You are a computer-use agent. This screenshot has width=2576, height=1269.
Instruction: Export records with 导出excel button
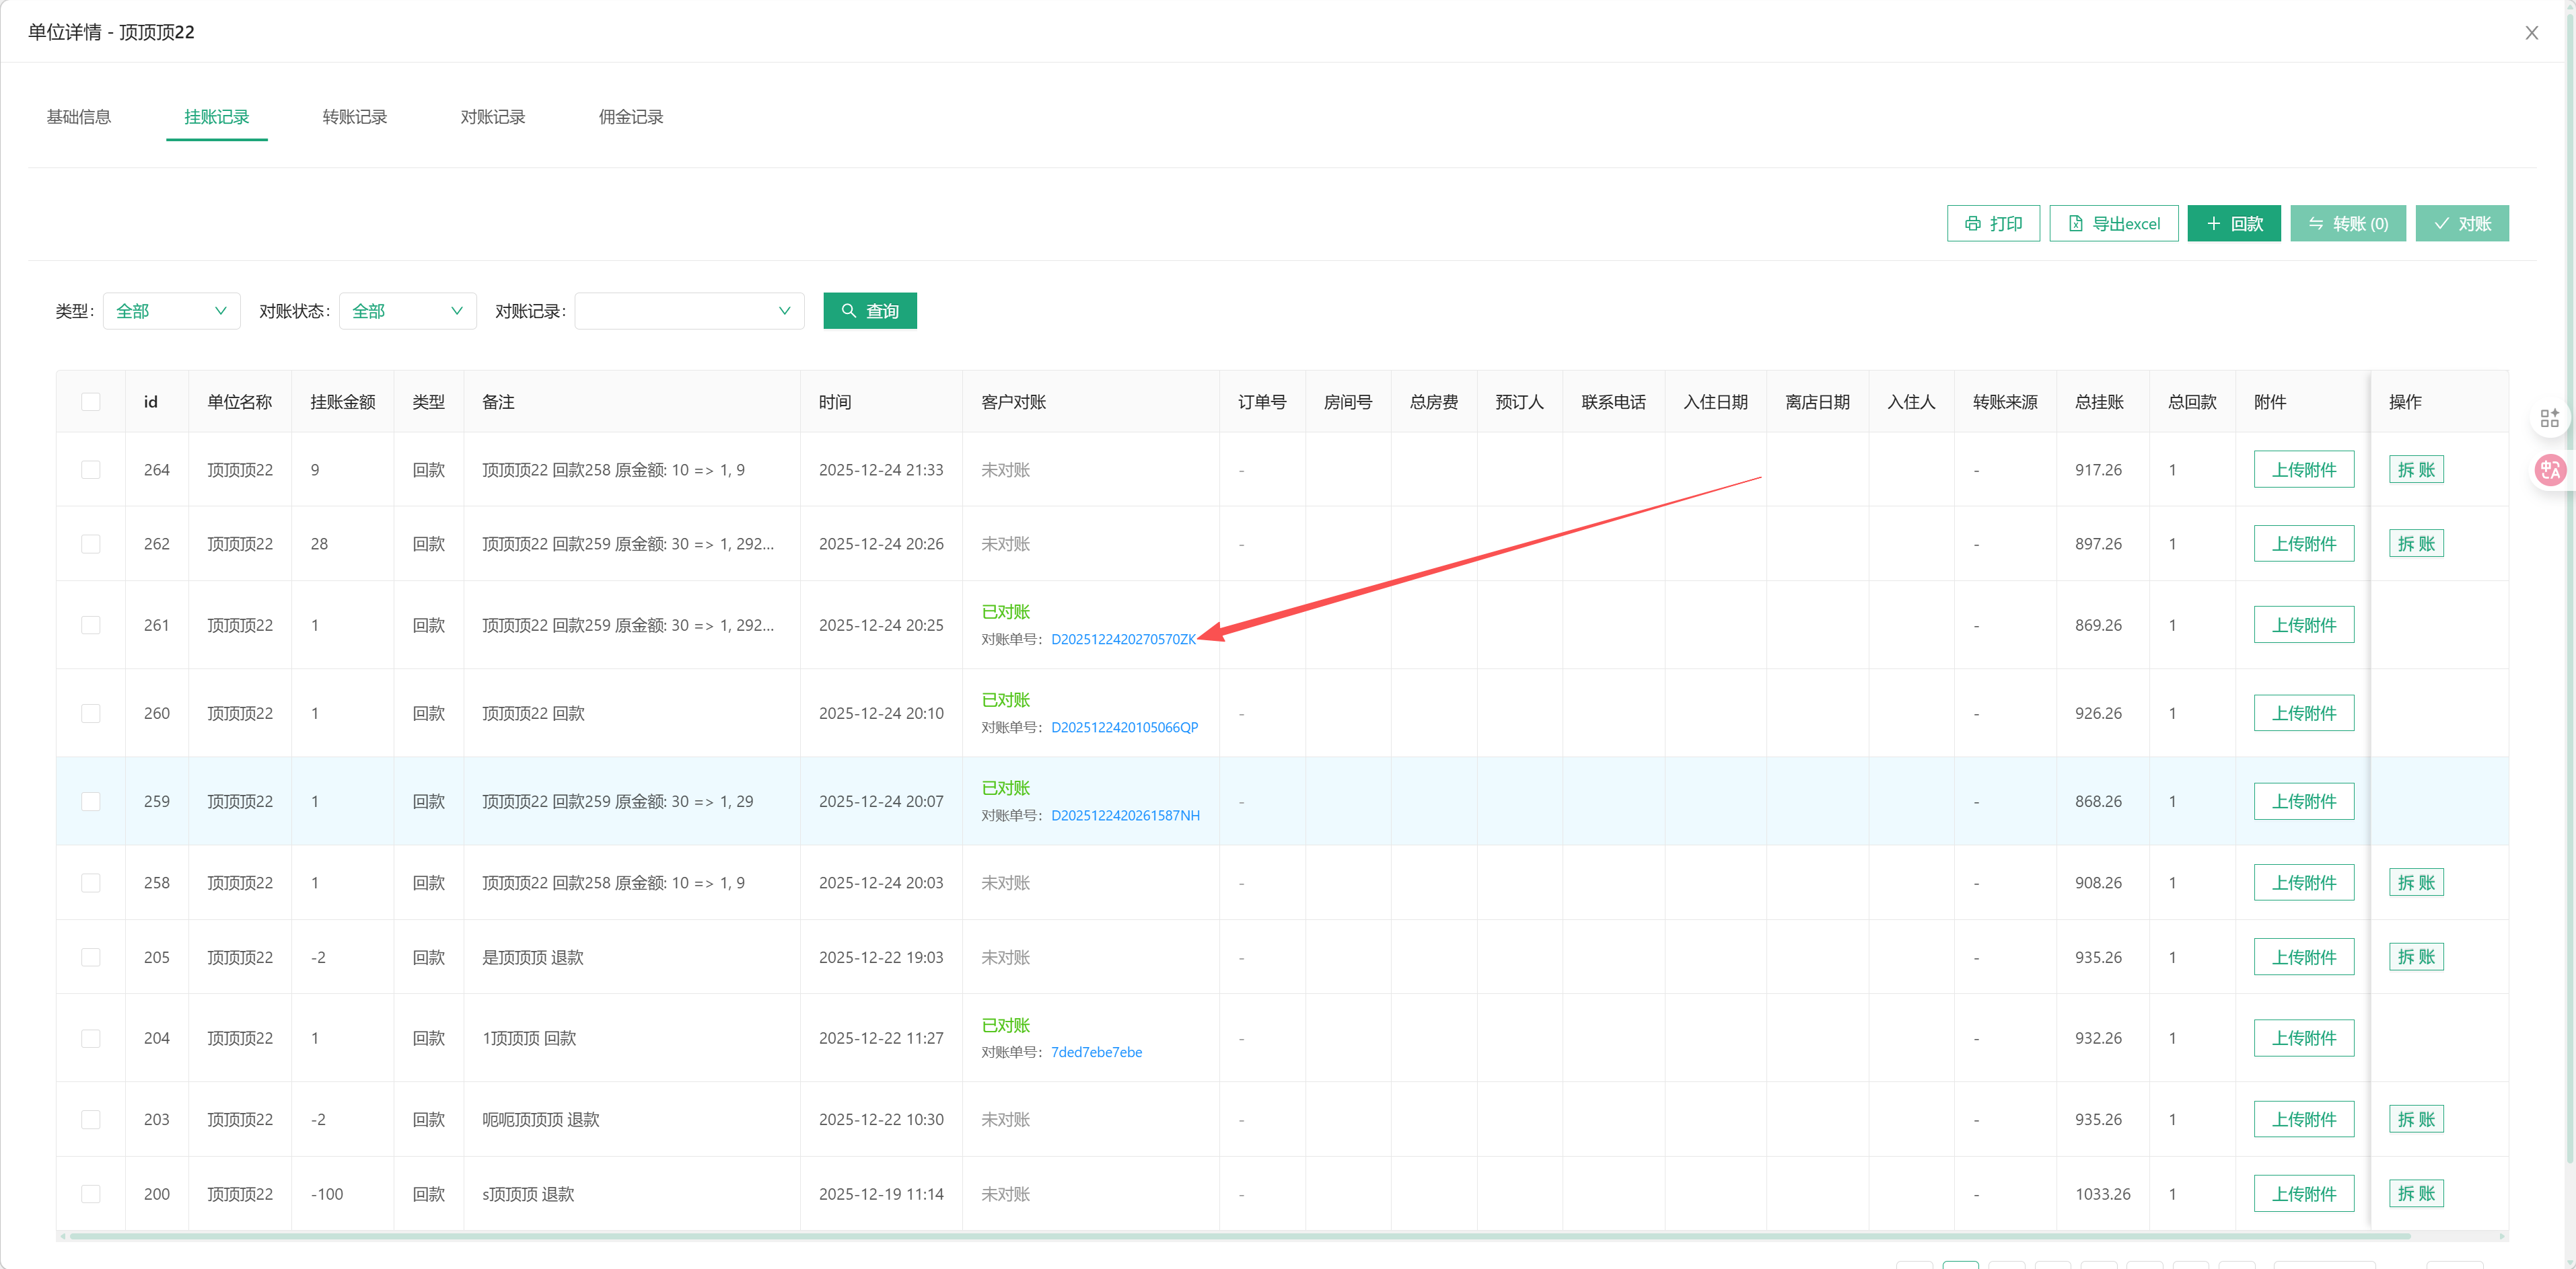[x=2113, y=224]
